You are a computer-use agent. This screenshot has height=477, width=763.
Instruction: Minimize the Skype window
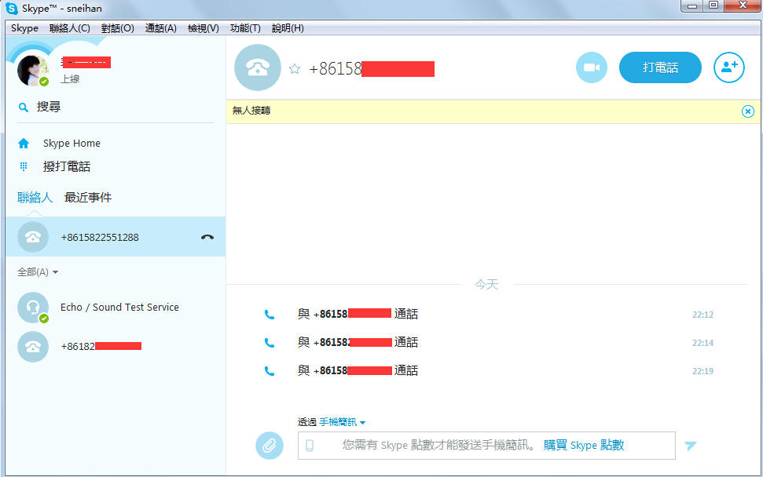[692, 5]
